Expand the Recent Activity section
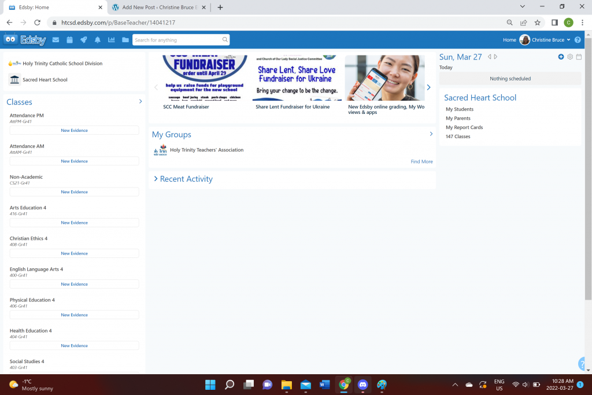The width and height of the screenshot is (592, 395). pos(183,179)
